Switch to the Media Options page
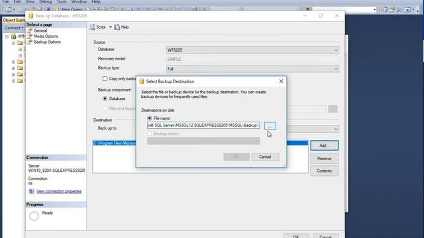424x238 pixels. point(46,36)
